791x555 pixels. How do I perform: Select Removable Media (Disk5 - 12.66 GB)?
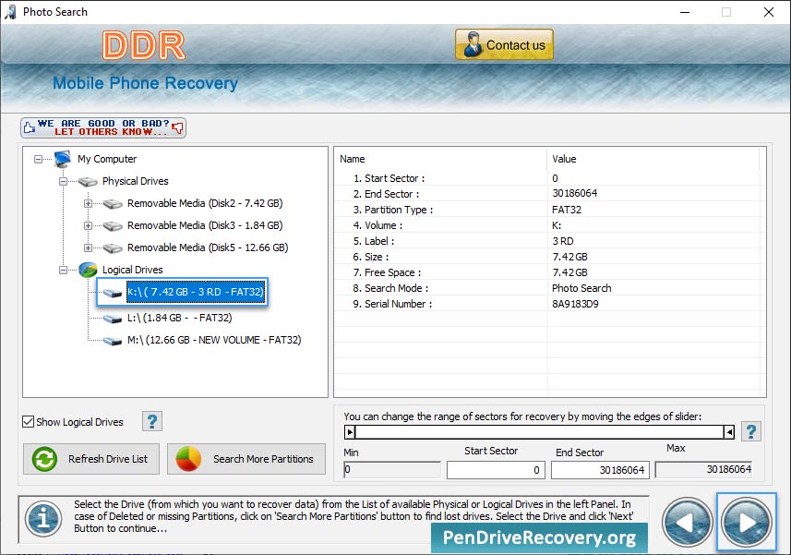[208, 247]
